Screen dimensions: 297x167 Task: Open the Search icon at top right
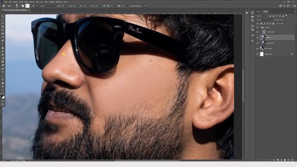(x=284, y=6)
